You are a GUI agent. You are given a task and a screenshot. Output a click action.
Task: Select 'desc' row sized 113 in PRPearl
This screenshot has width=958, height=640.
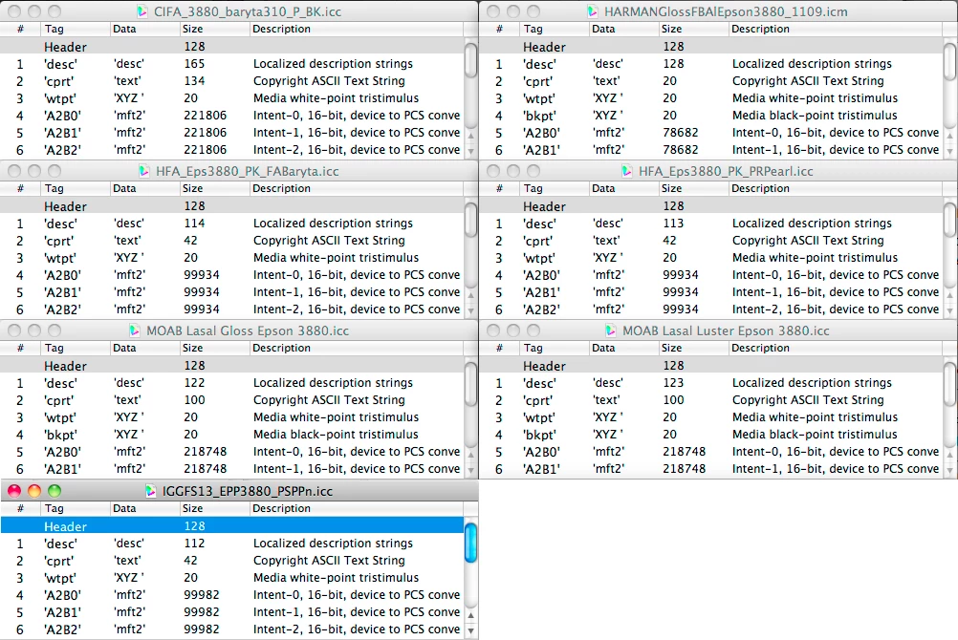tap(711, 223)
